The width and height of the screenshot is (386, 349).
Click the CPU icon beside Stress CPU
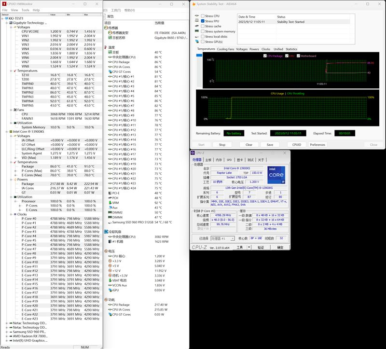tap(197, 16)
